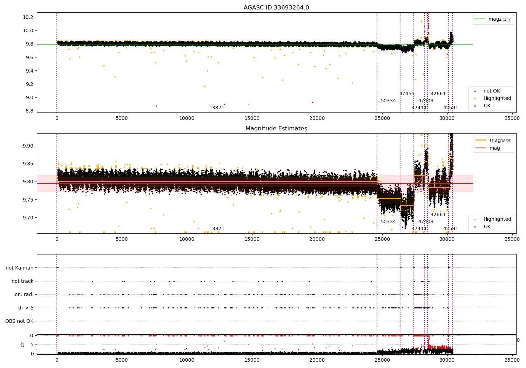Click the '25000' x tick under the middle panel
Screen dimensions: 526x368
tap(382, 239)
